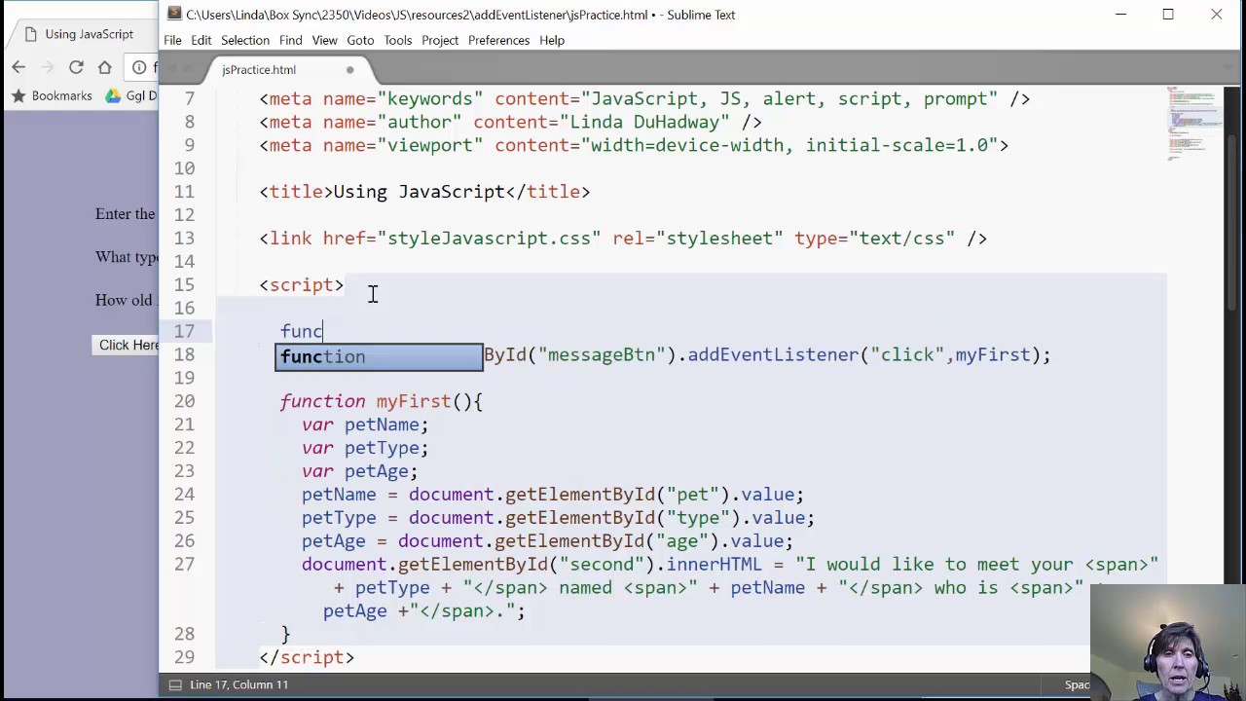Click the unsaved dot on jsPractice.html tab

point(349,70)
